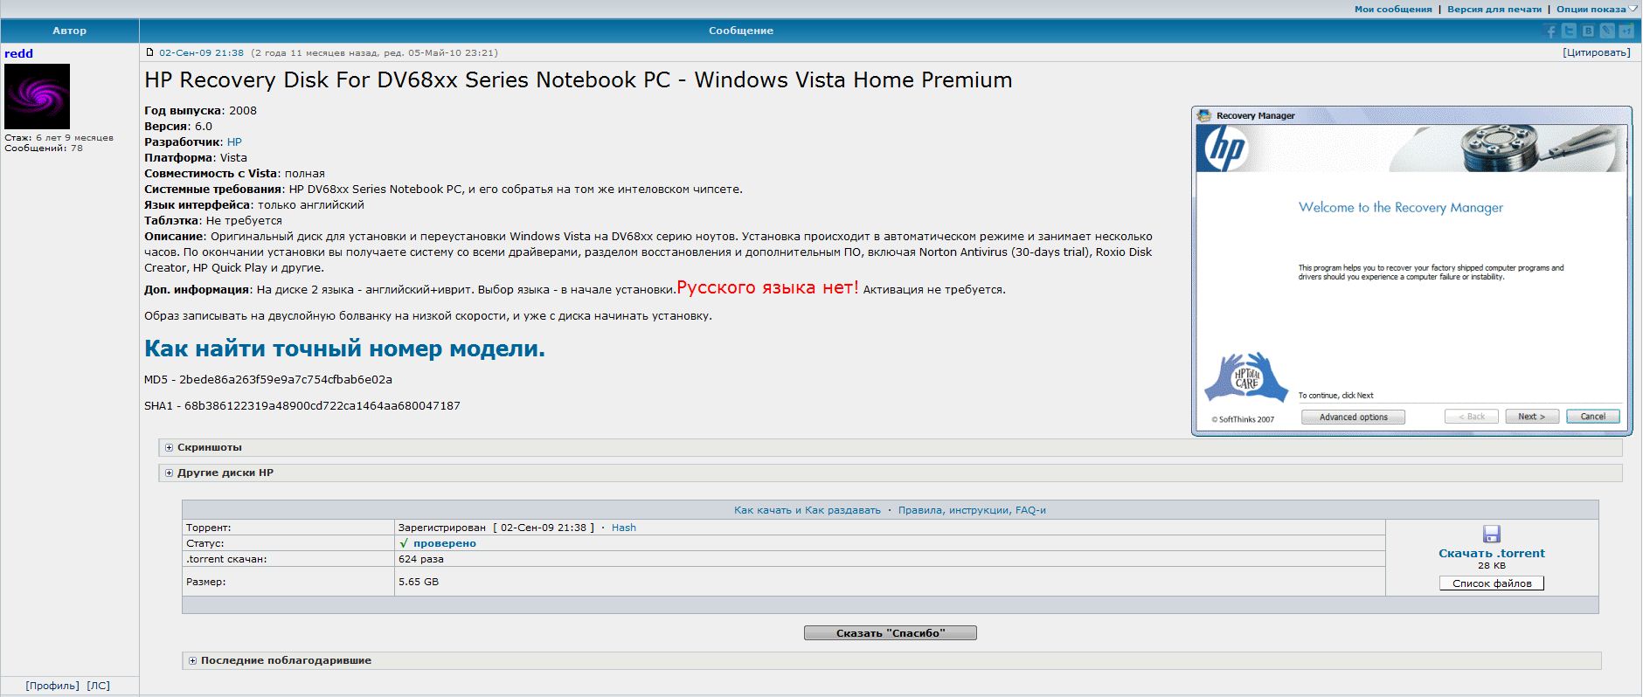The image size is (1643, 697).
Task: Click the 28 KB torrent file size
Action: tap(1492, 566)
